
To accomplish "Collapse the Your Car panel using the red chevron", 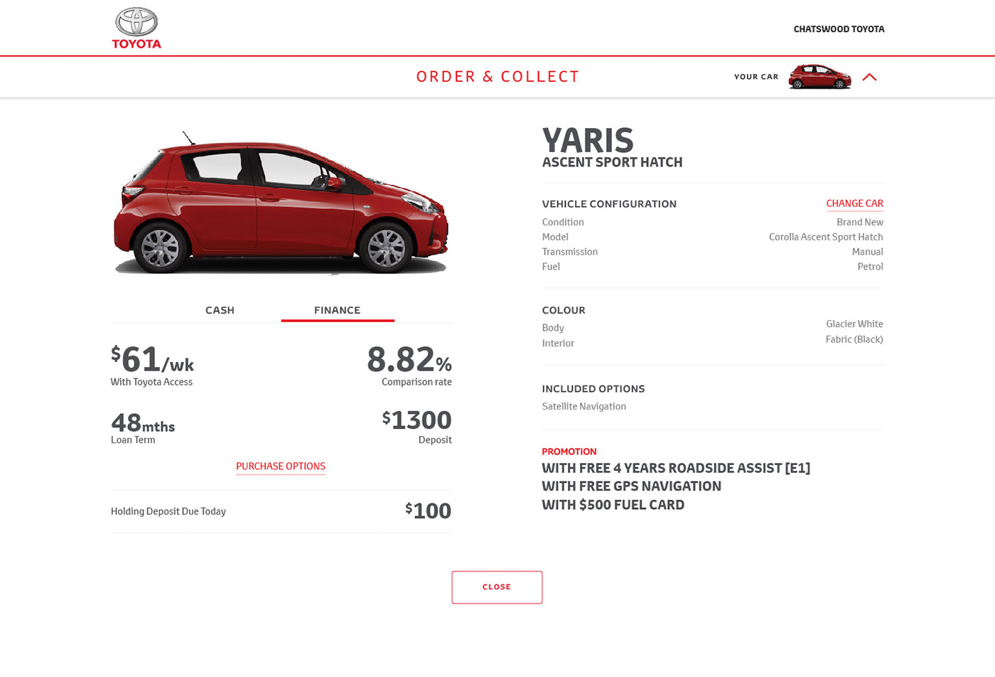I will pyautogui.click(x=869, y=77).
